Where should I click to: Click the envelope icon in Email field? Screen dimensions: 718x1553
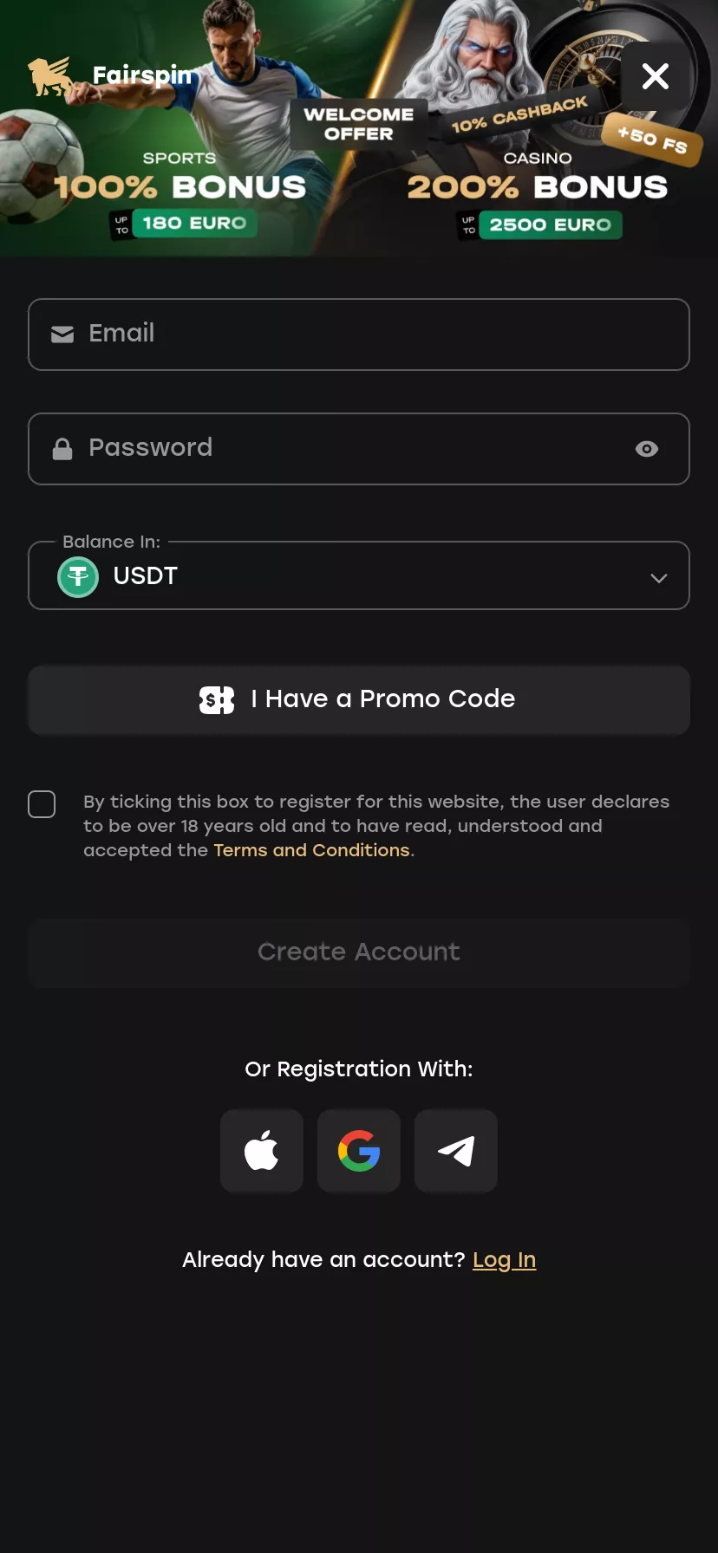point(62,335)
